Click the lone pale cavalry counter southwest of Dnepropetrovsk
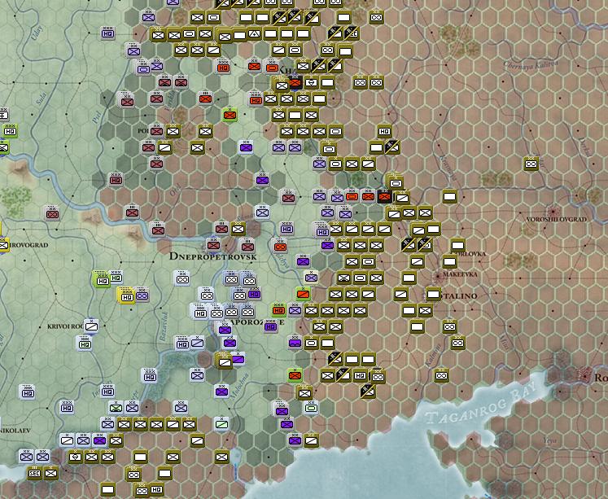The width and height of the screenshot is (608, 499). [x=182, y=278]
